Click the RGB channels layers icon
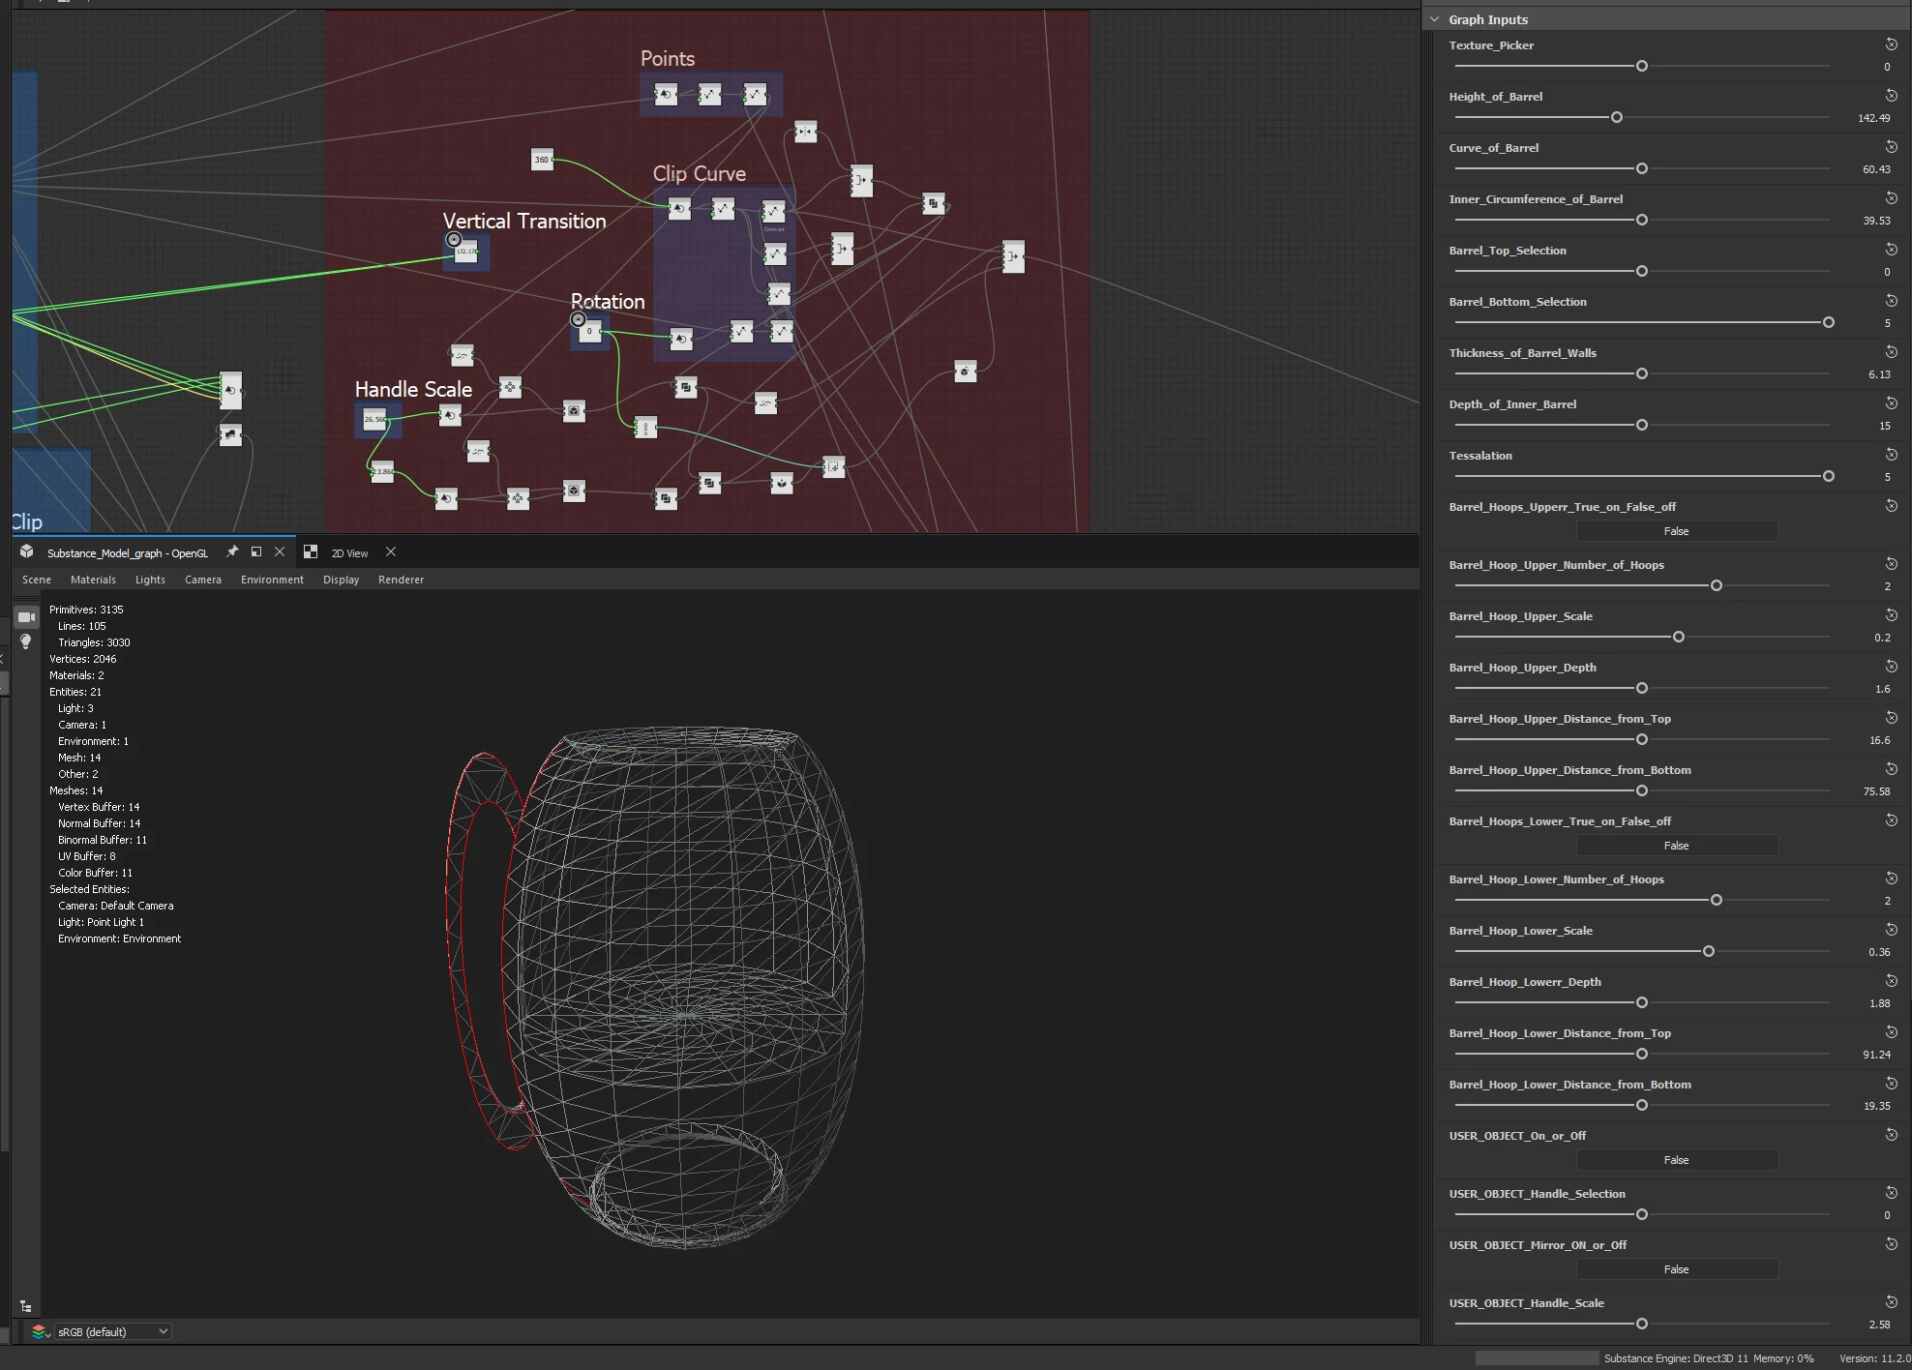 pos(40,1331)
